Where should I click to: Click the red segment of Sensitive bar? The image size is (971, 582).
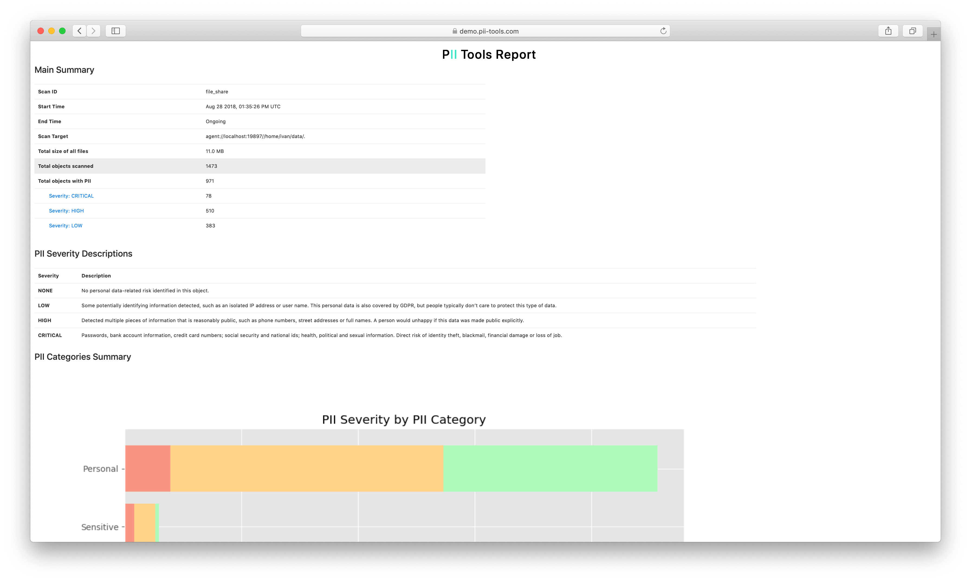pyautogui.click(x=130, y=523)
